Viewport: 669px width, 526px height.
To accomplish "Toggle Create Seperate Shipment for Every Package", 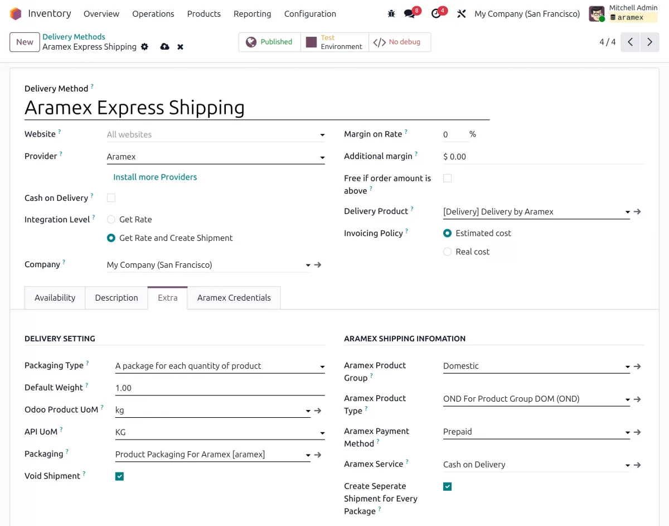I will 447,486.
